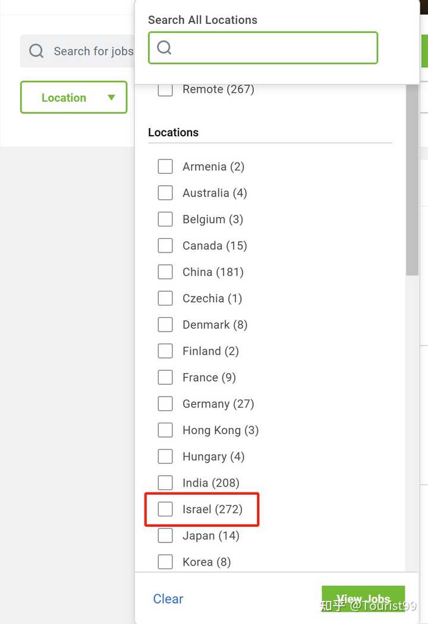Click the magnifier icon in locations search
Viewport: 428px width, 624px height.
tap(164, 48)
